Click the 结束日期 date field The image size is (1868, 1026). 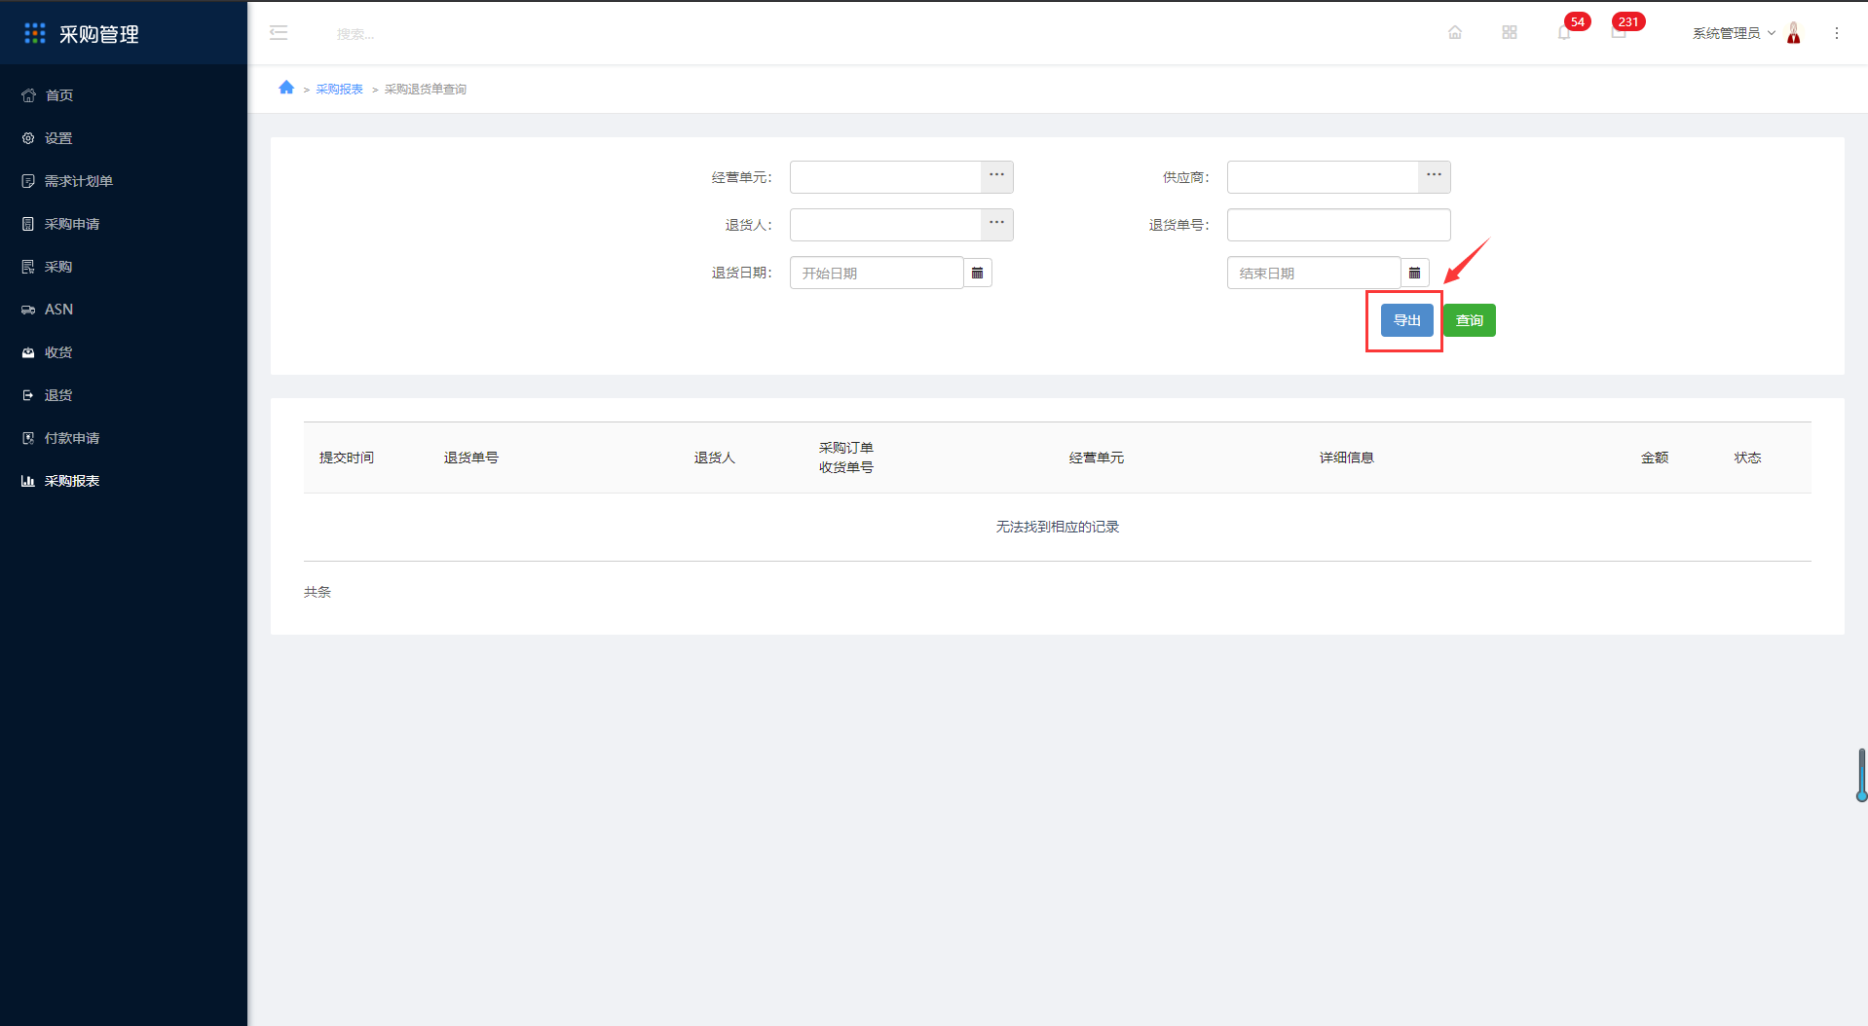(x=1314, y=273)
